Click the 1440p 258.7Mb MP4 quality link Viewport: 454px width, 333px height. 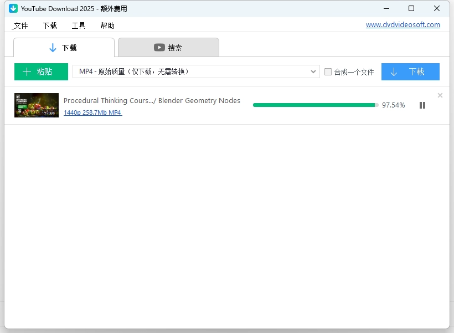coord(92,112)
